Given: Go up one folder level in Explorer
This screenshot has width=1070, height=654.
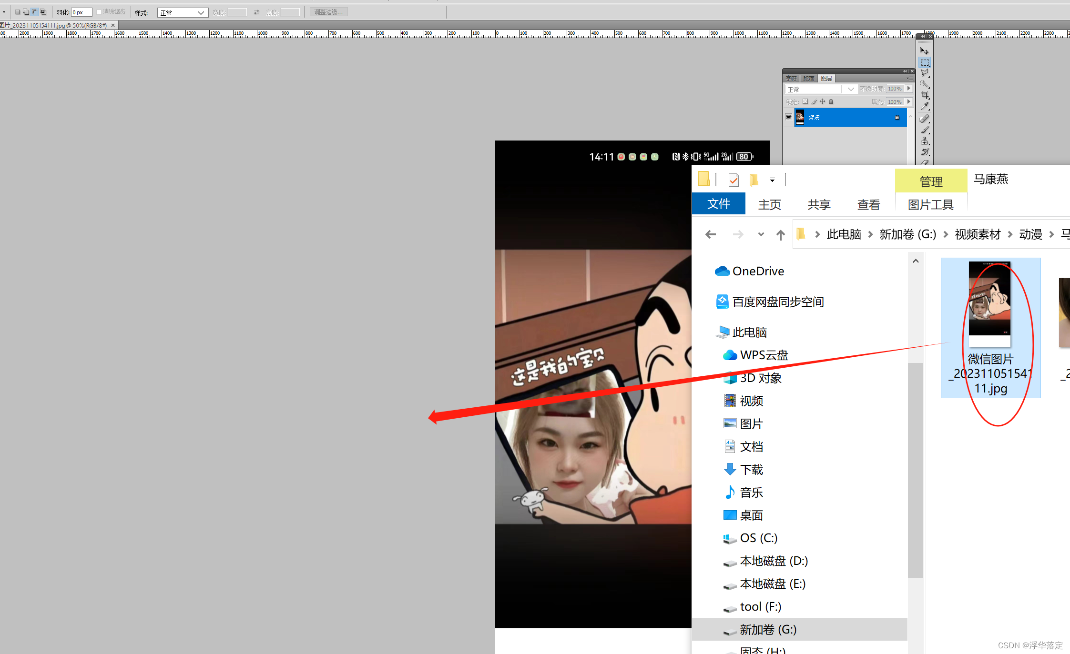Looking at the screenshot, I should [780, 234].
